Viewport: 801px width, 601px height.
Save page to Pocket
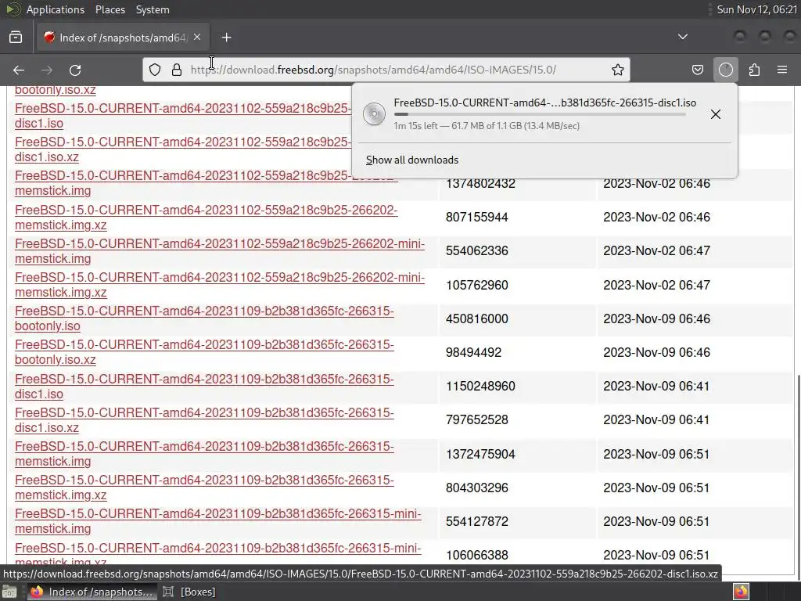click(697, 70)
